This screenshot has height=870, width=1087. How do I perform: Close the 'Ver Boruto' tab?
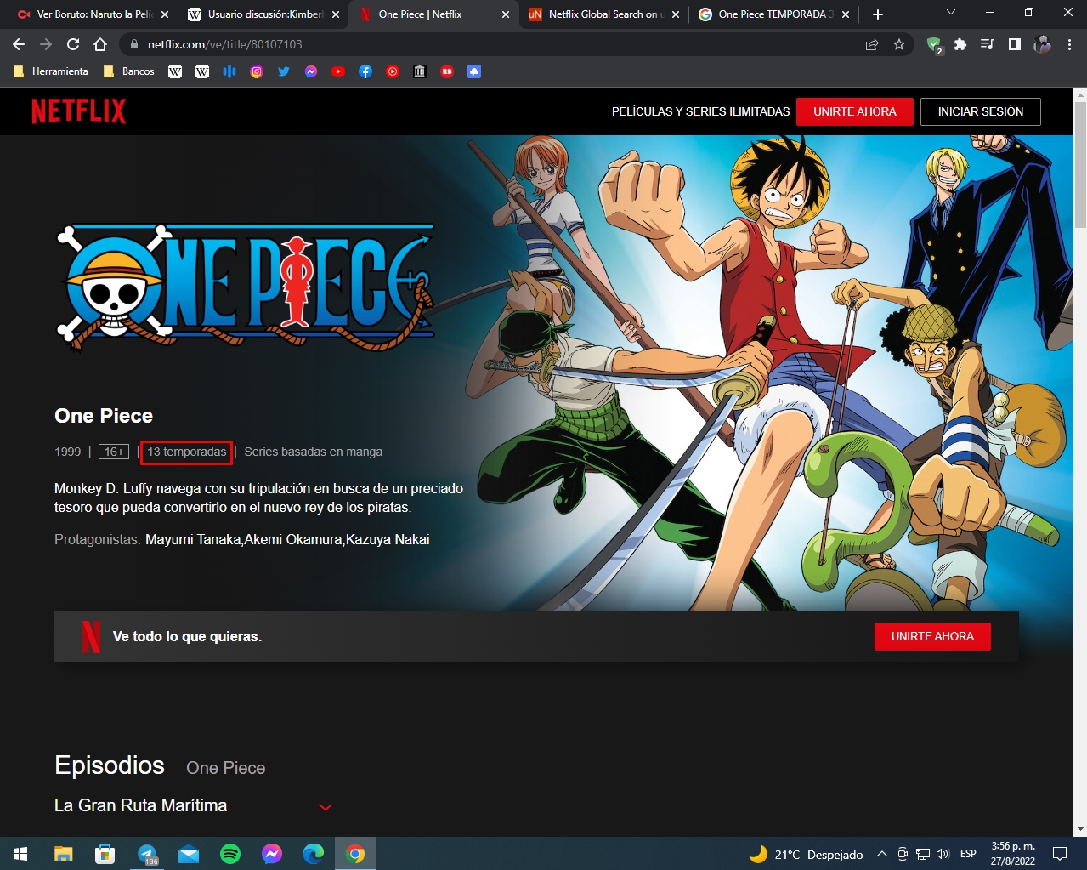coord(165,14)
